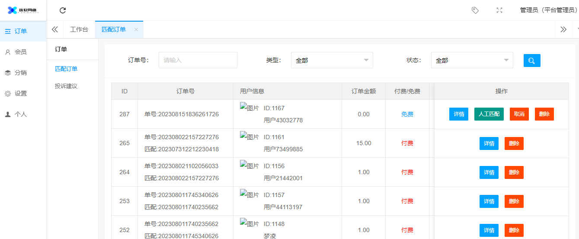The width and height of the screenshot is (579, 239).
Task: Expand the 类型 dropdown
Action: click(x=332, y=61)
